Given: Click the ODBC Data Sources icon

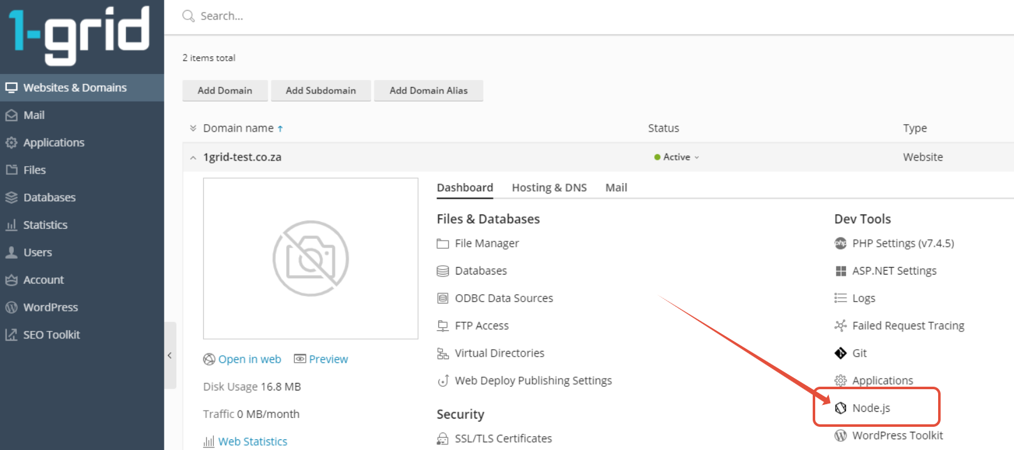Looking at the screenshot, I should tap(443, 298).
